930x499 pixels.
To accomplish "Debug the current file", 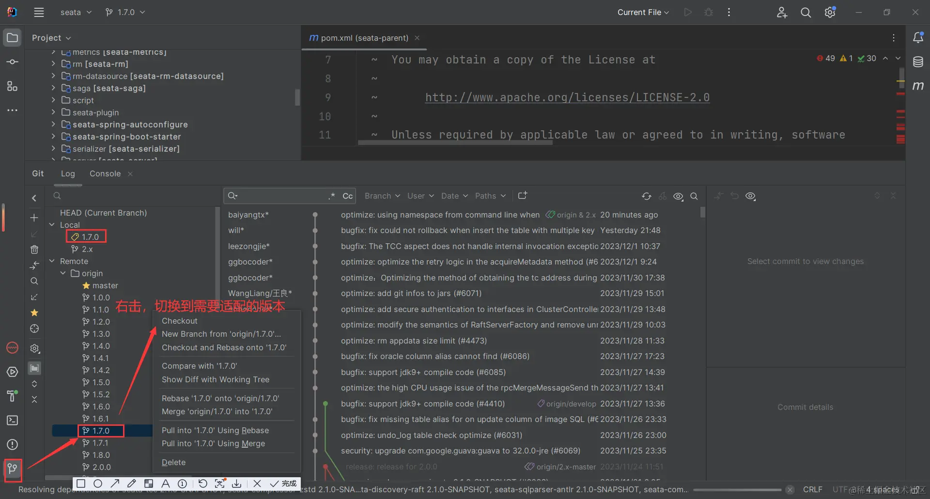I will tap(709, 13).
